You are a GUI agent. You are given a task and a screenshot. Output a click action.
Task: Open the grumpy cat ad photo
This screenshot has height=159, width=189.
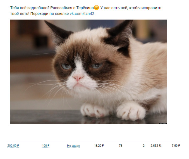tap(88, 72)
